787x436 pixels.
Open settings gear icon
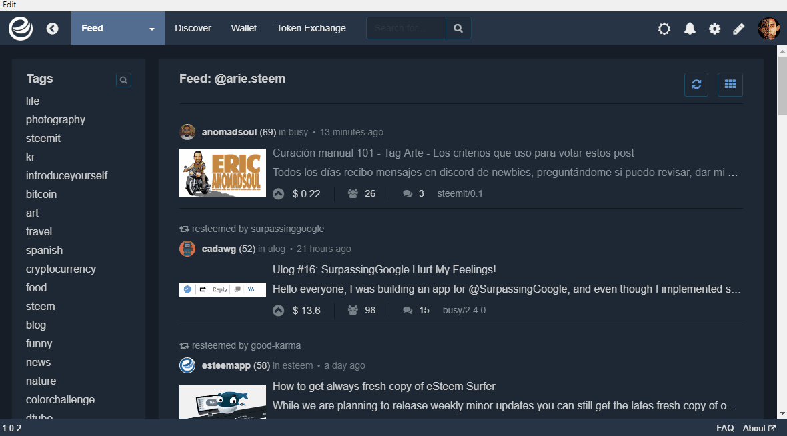click(x=715, y=29)
